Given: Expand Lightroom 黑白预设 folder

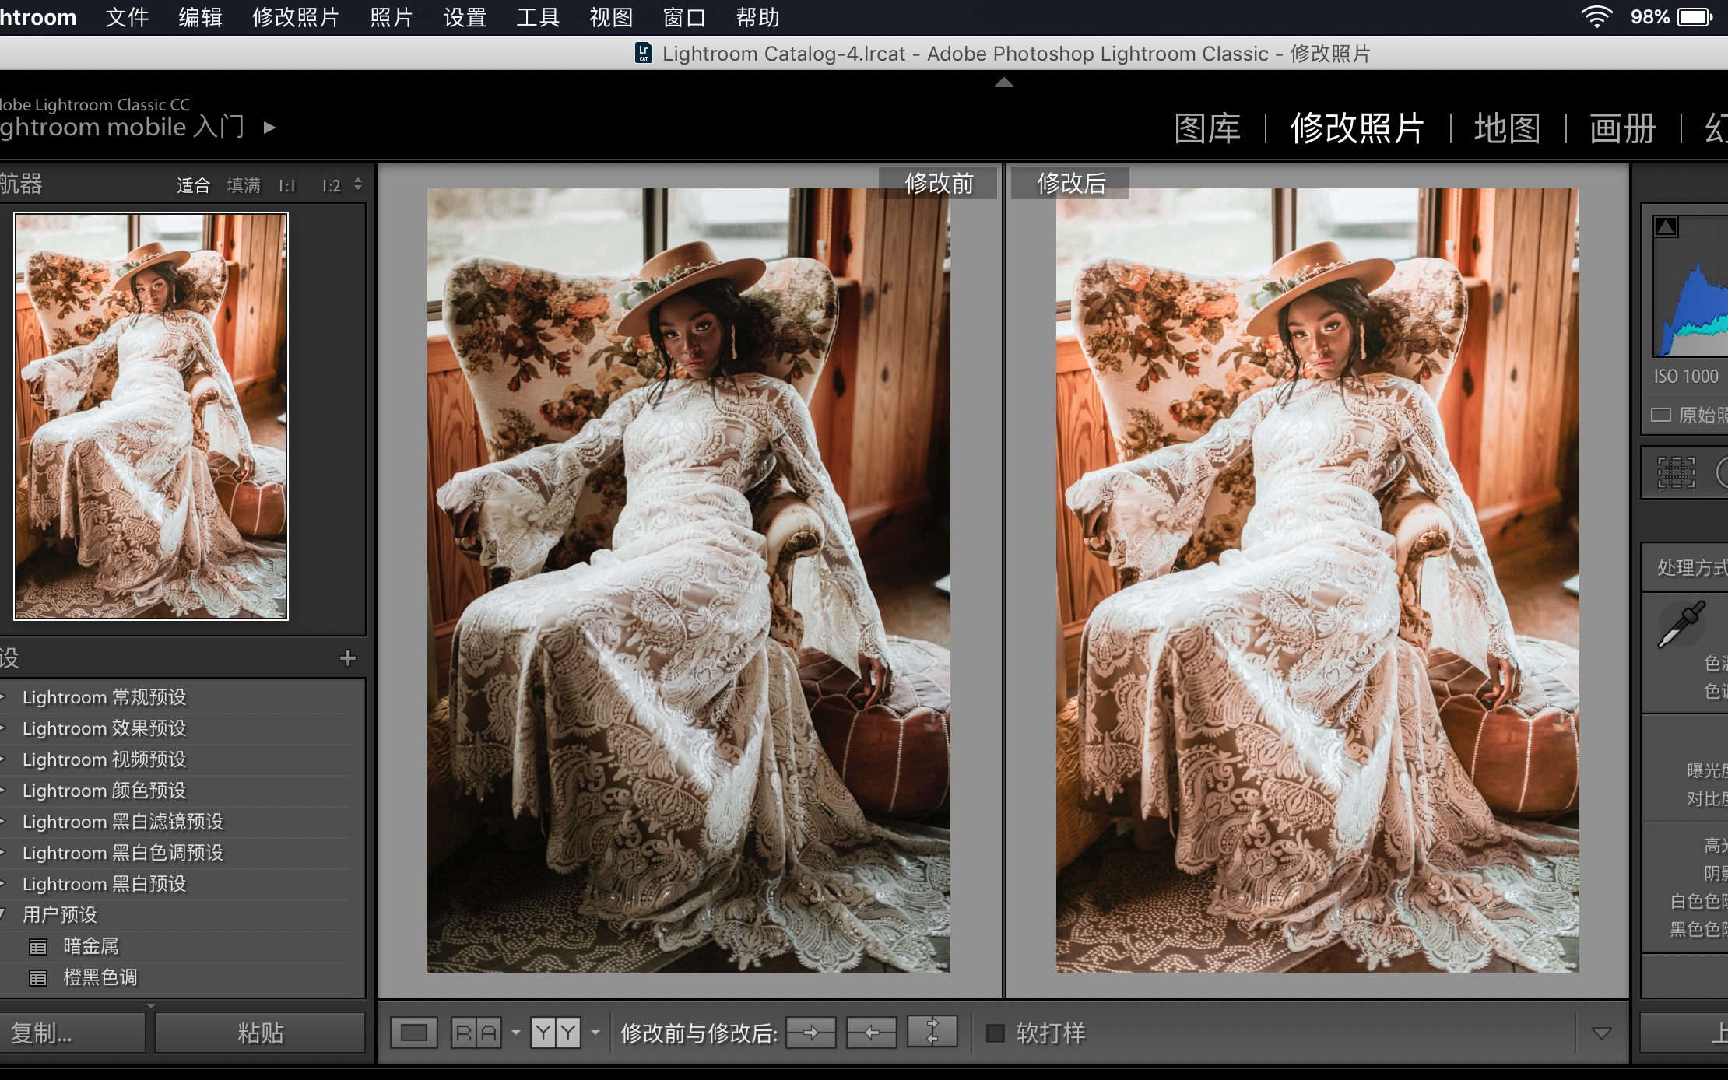Looking at the screenshot, I should pos(3,884).
